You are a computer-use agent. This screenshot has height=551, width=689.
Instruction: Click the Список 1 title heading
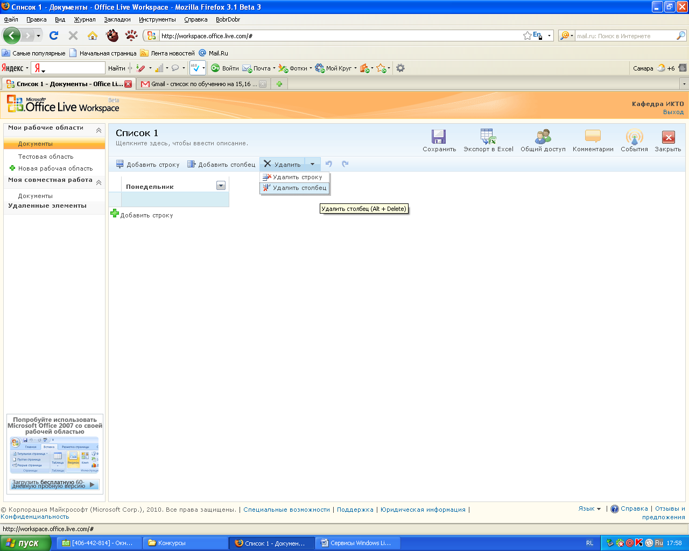[x=137, y=133]
